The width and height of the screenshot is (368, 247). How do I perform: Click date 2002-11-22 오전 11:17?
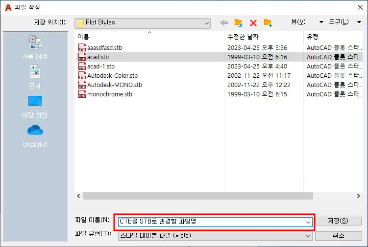(259, 76)
